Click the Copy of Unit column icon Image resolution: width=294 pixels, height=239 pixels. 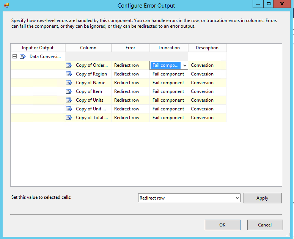point(69,109)
